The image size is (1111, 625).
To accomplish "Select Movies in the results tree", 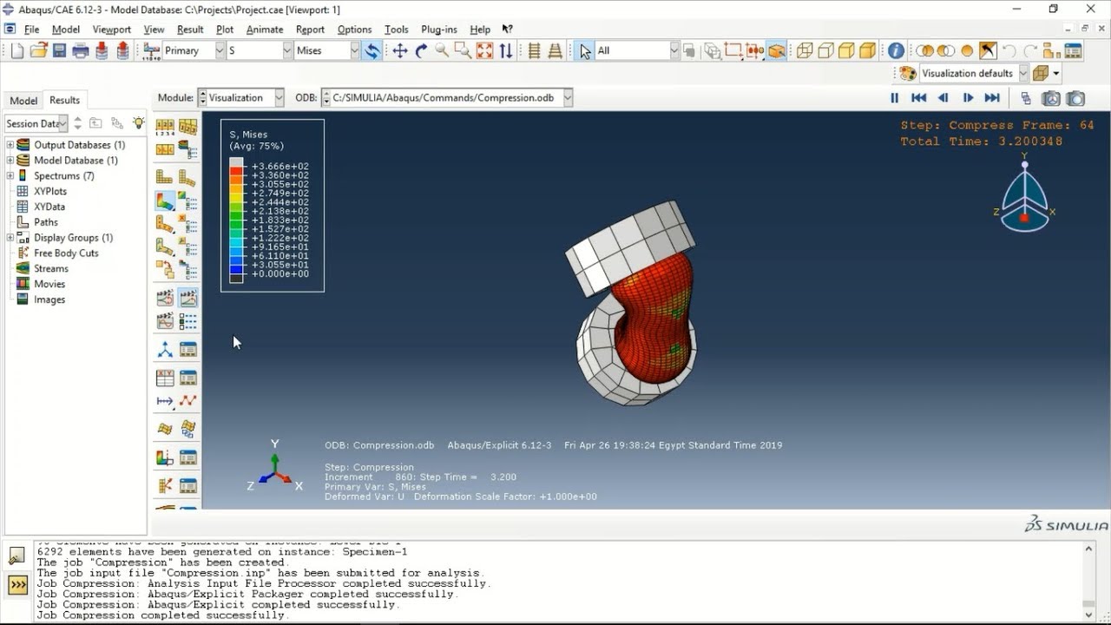I will pos(49,284).
